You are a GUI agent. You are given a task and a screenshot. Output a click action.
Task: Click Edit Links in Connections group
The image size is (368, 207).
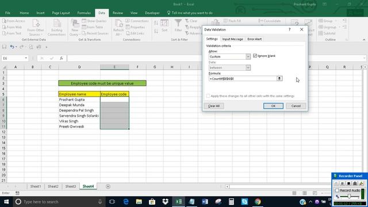pyautogui.click(x=135, y=33)
